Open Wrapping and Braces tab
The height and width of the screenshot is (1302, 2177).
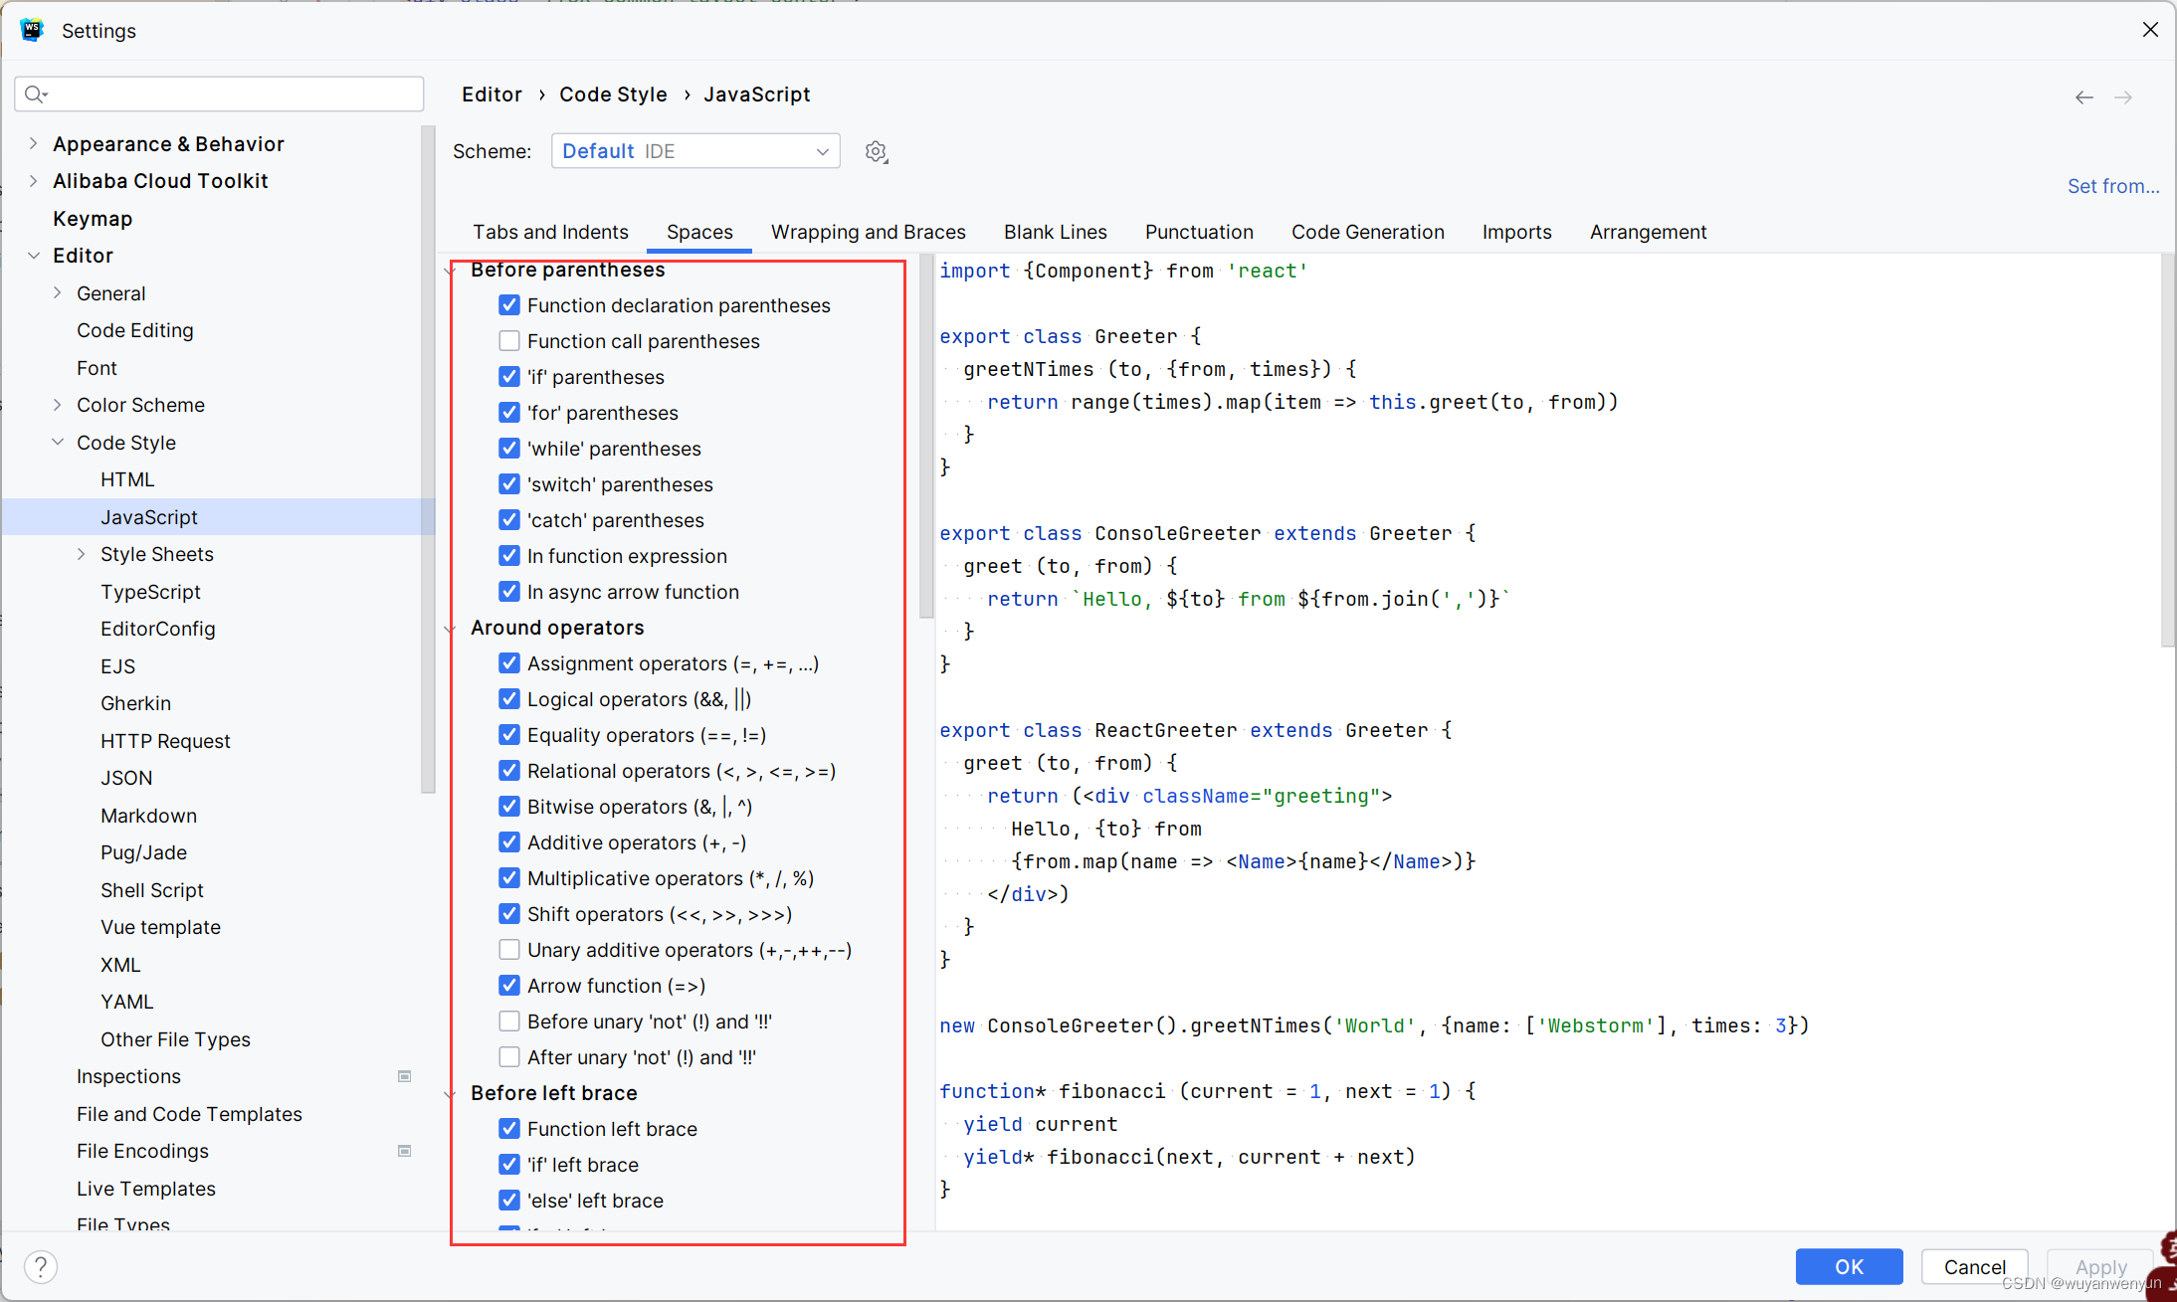868,232
